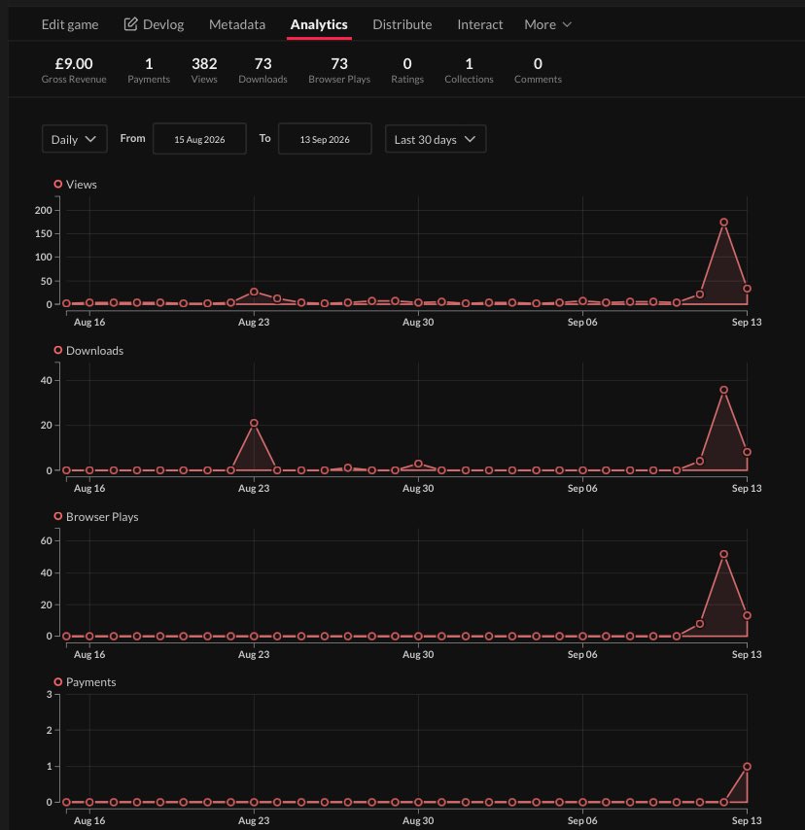Click the From date field 15 Aug 2026

tap(199, 139)
